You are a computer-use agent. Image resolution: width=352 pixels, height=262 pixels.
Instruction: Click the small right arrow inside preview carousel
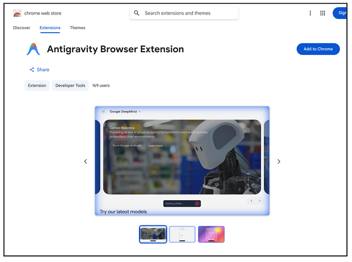tap(260, 201)
